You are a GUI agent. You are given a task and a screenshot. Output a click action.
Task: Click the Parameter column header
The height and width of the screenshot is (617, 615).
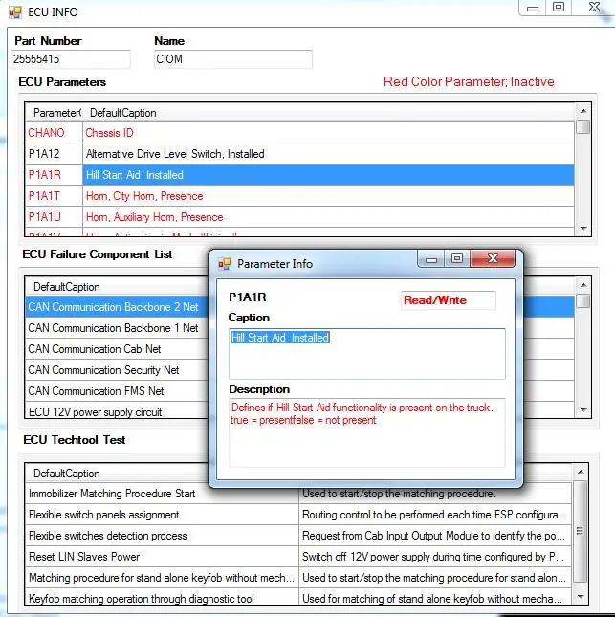click(55, 113)
